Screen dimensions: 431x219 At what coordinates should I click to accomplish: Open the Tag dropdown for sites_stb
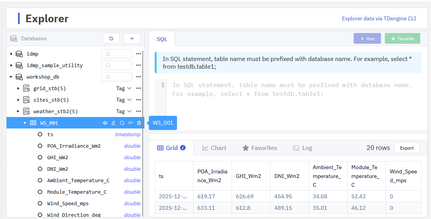point(124,100)
